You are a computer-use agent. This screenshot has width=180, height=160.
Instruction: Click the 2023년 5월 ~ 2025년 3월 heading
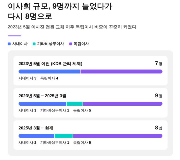tap(42, 96)
